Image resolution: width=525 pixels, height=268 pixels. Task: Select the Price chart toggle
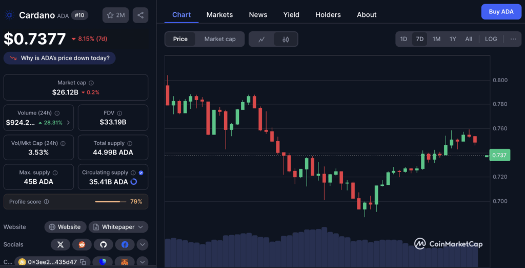tap(180, 39)
